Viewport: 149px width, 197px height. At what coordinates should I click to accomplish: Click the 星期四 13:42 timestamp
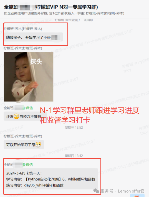[74, 156]
